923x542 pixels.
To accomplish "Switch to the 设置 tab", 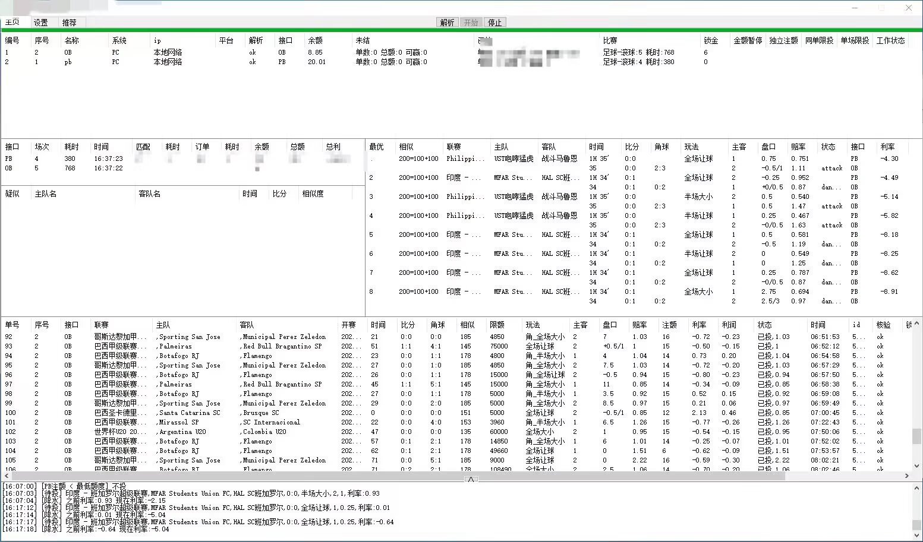I will click(41, 23).
